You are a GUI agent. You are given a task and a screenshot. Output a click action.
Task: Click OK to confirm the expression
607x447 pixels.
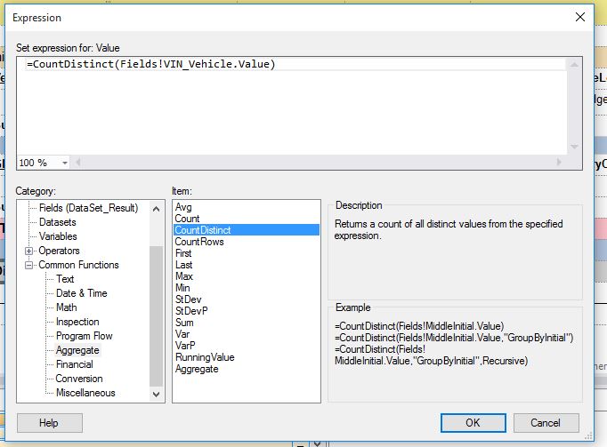(473, 423)
